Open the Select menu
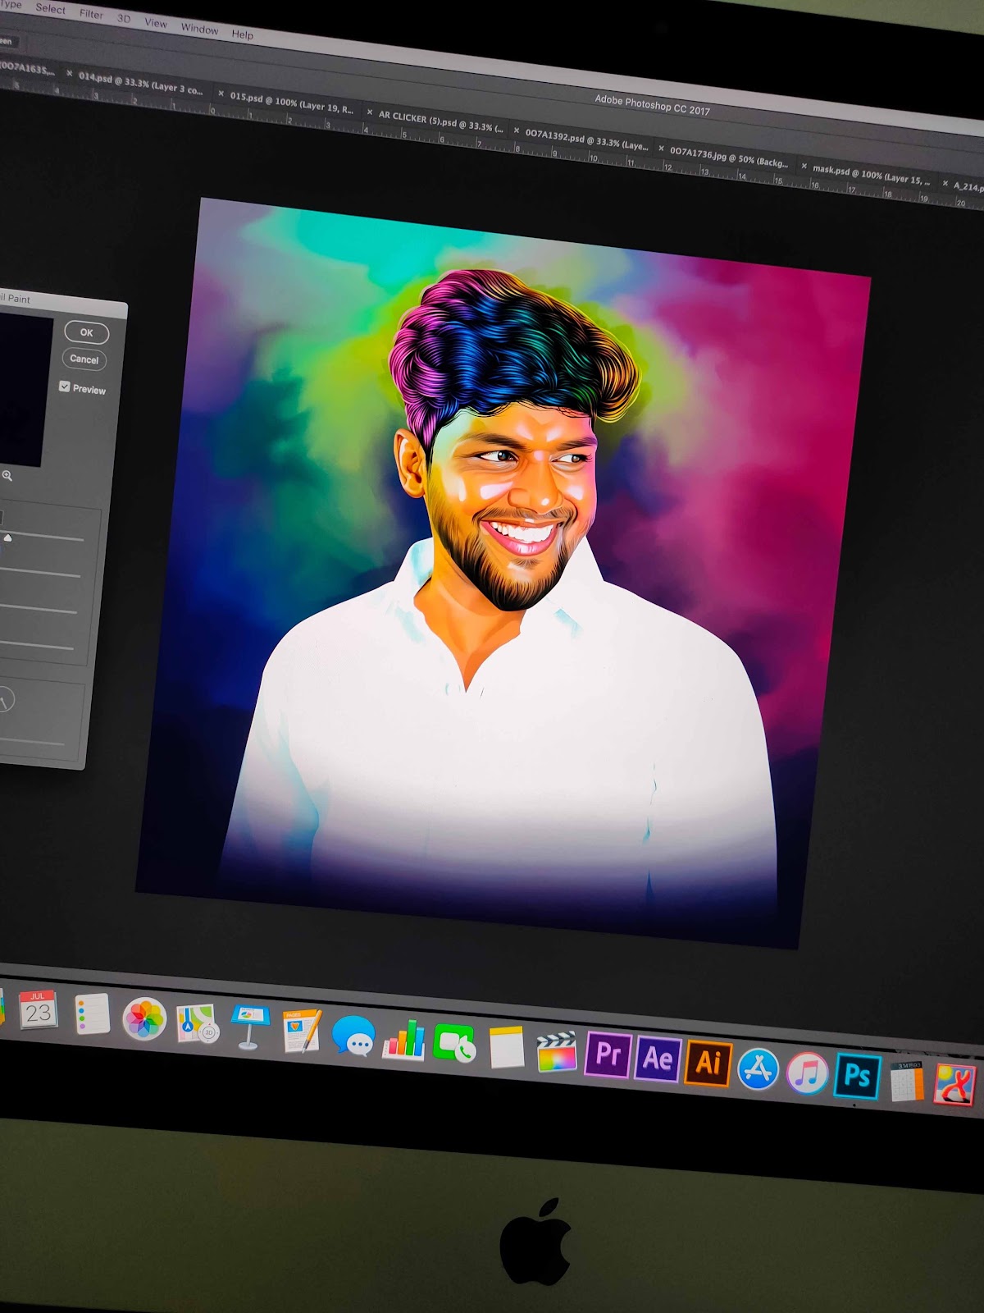This screenshot has height=1313, width=984. [x=50, y=8]
